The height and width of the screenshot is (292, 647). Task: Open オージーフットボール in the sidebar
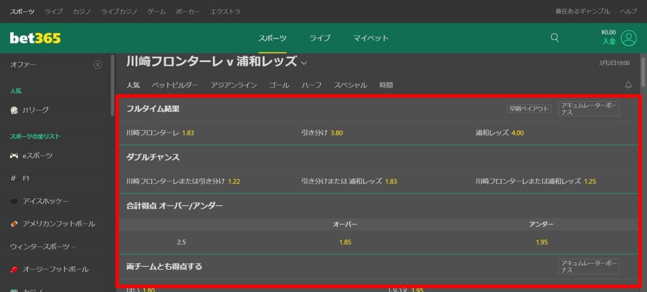(x=56, y=269)
